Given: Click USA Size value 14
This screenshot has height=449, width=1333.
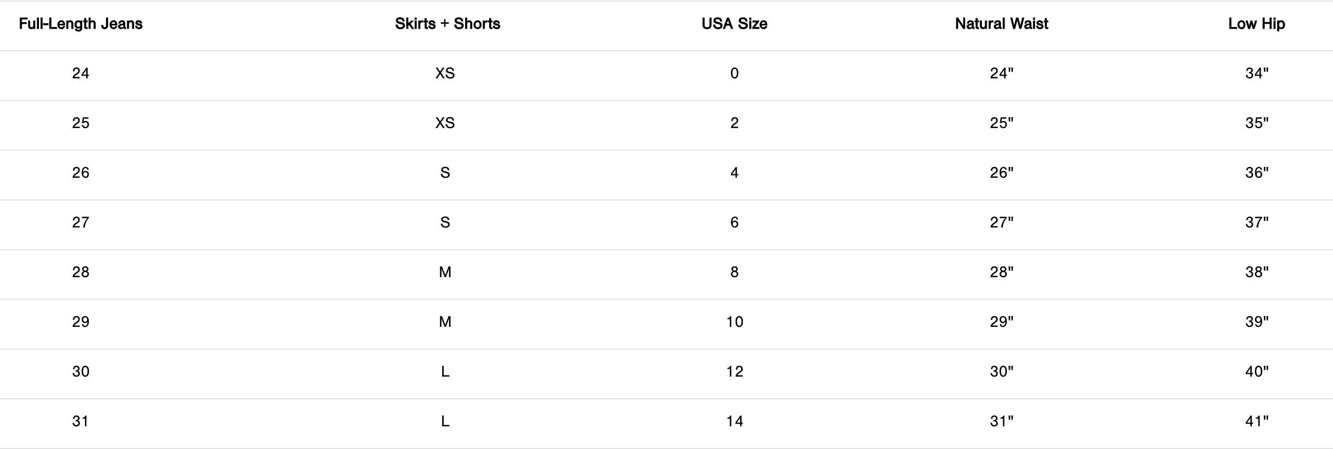Looking at the screenshot, I should 734,421.
